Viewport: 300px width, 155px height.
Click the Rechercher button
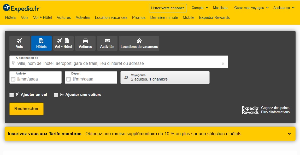pos(27,109)
